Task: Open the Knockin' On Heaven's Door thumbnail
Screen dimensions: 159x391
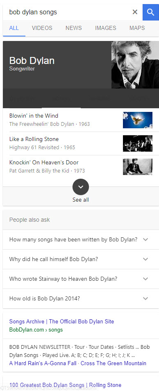Action: pos(138,166)
